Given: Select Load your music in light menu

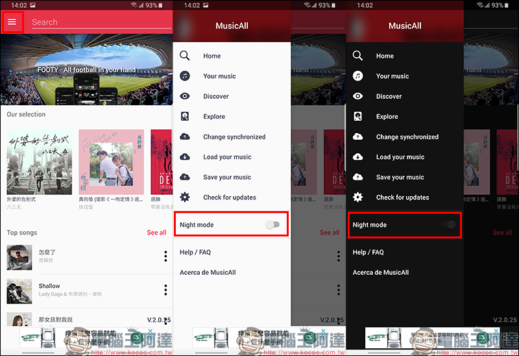Looking at the screenshot, I should click(x=227, y=157).
